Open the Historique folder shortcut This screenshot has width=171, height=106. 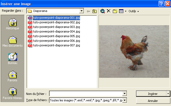click(12, 24)
